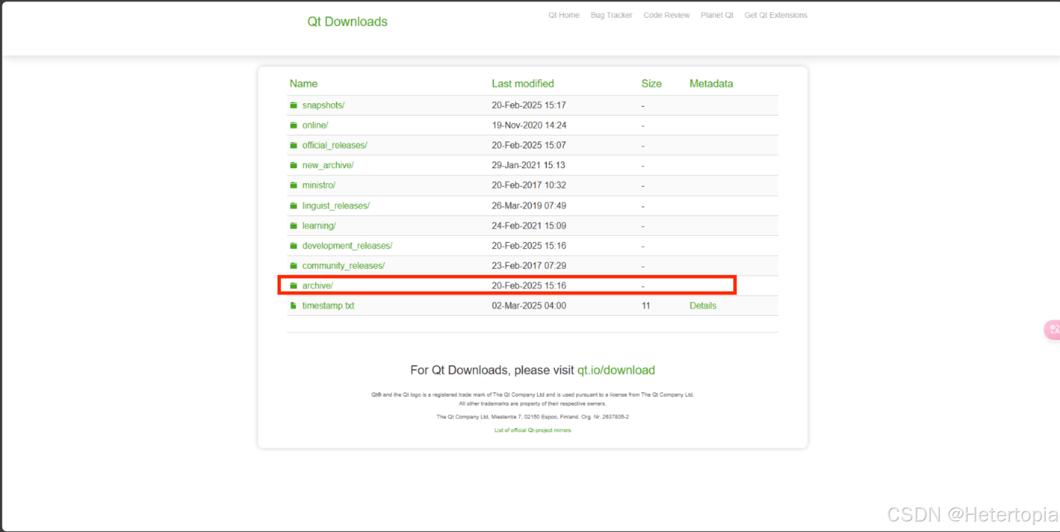Open List of official Qt-project mirrors
Image resolution: width=1060 pixels, height=532 pixels.
coord(532,430)
